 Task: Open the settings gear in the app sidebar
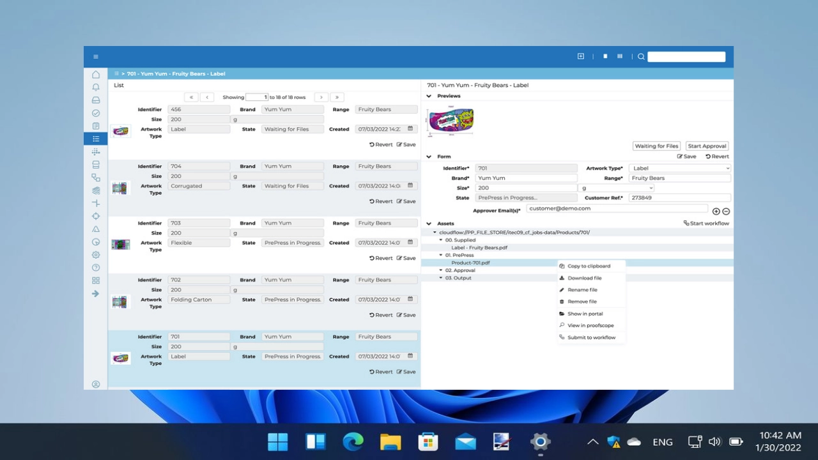96,255
